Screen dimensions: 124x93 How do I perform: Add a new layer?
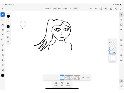(x=121, y=40)
